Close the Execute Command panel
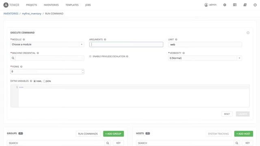 (x=248, y=33)
